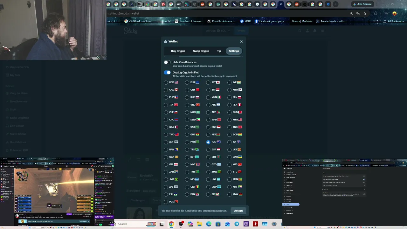This screenshot has height=229, width=407.
Task: Open the Ask Gemini button
Action: click(x=362, y=4)
